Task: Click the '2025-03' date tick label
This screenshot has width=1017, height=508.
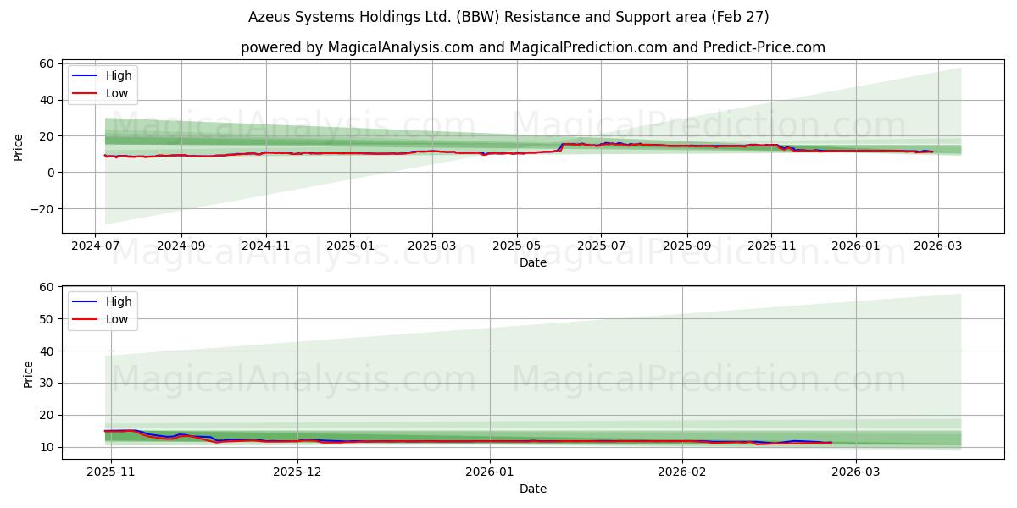Action: click(x=432, y=246)
